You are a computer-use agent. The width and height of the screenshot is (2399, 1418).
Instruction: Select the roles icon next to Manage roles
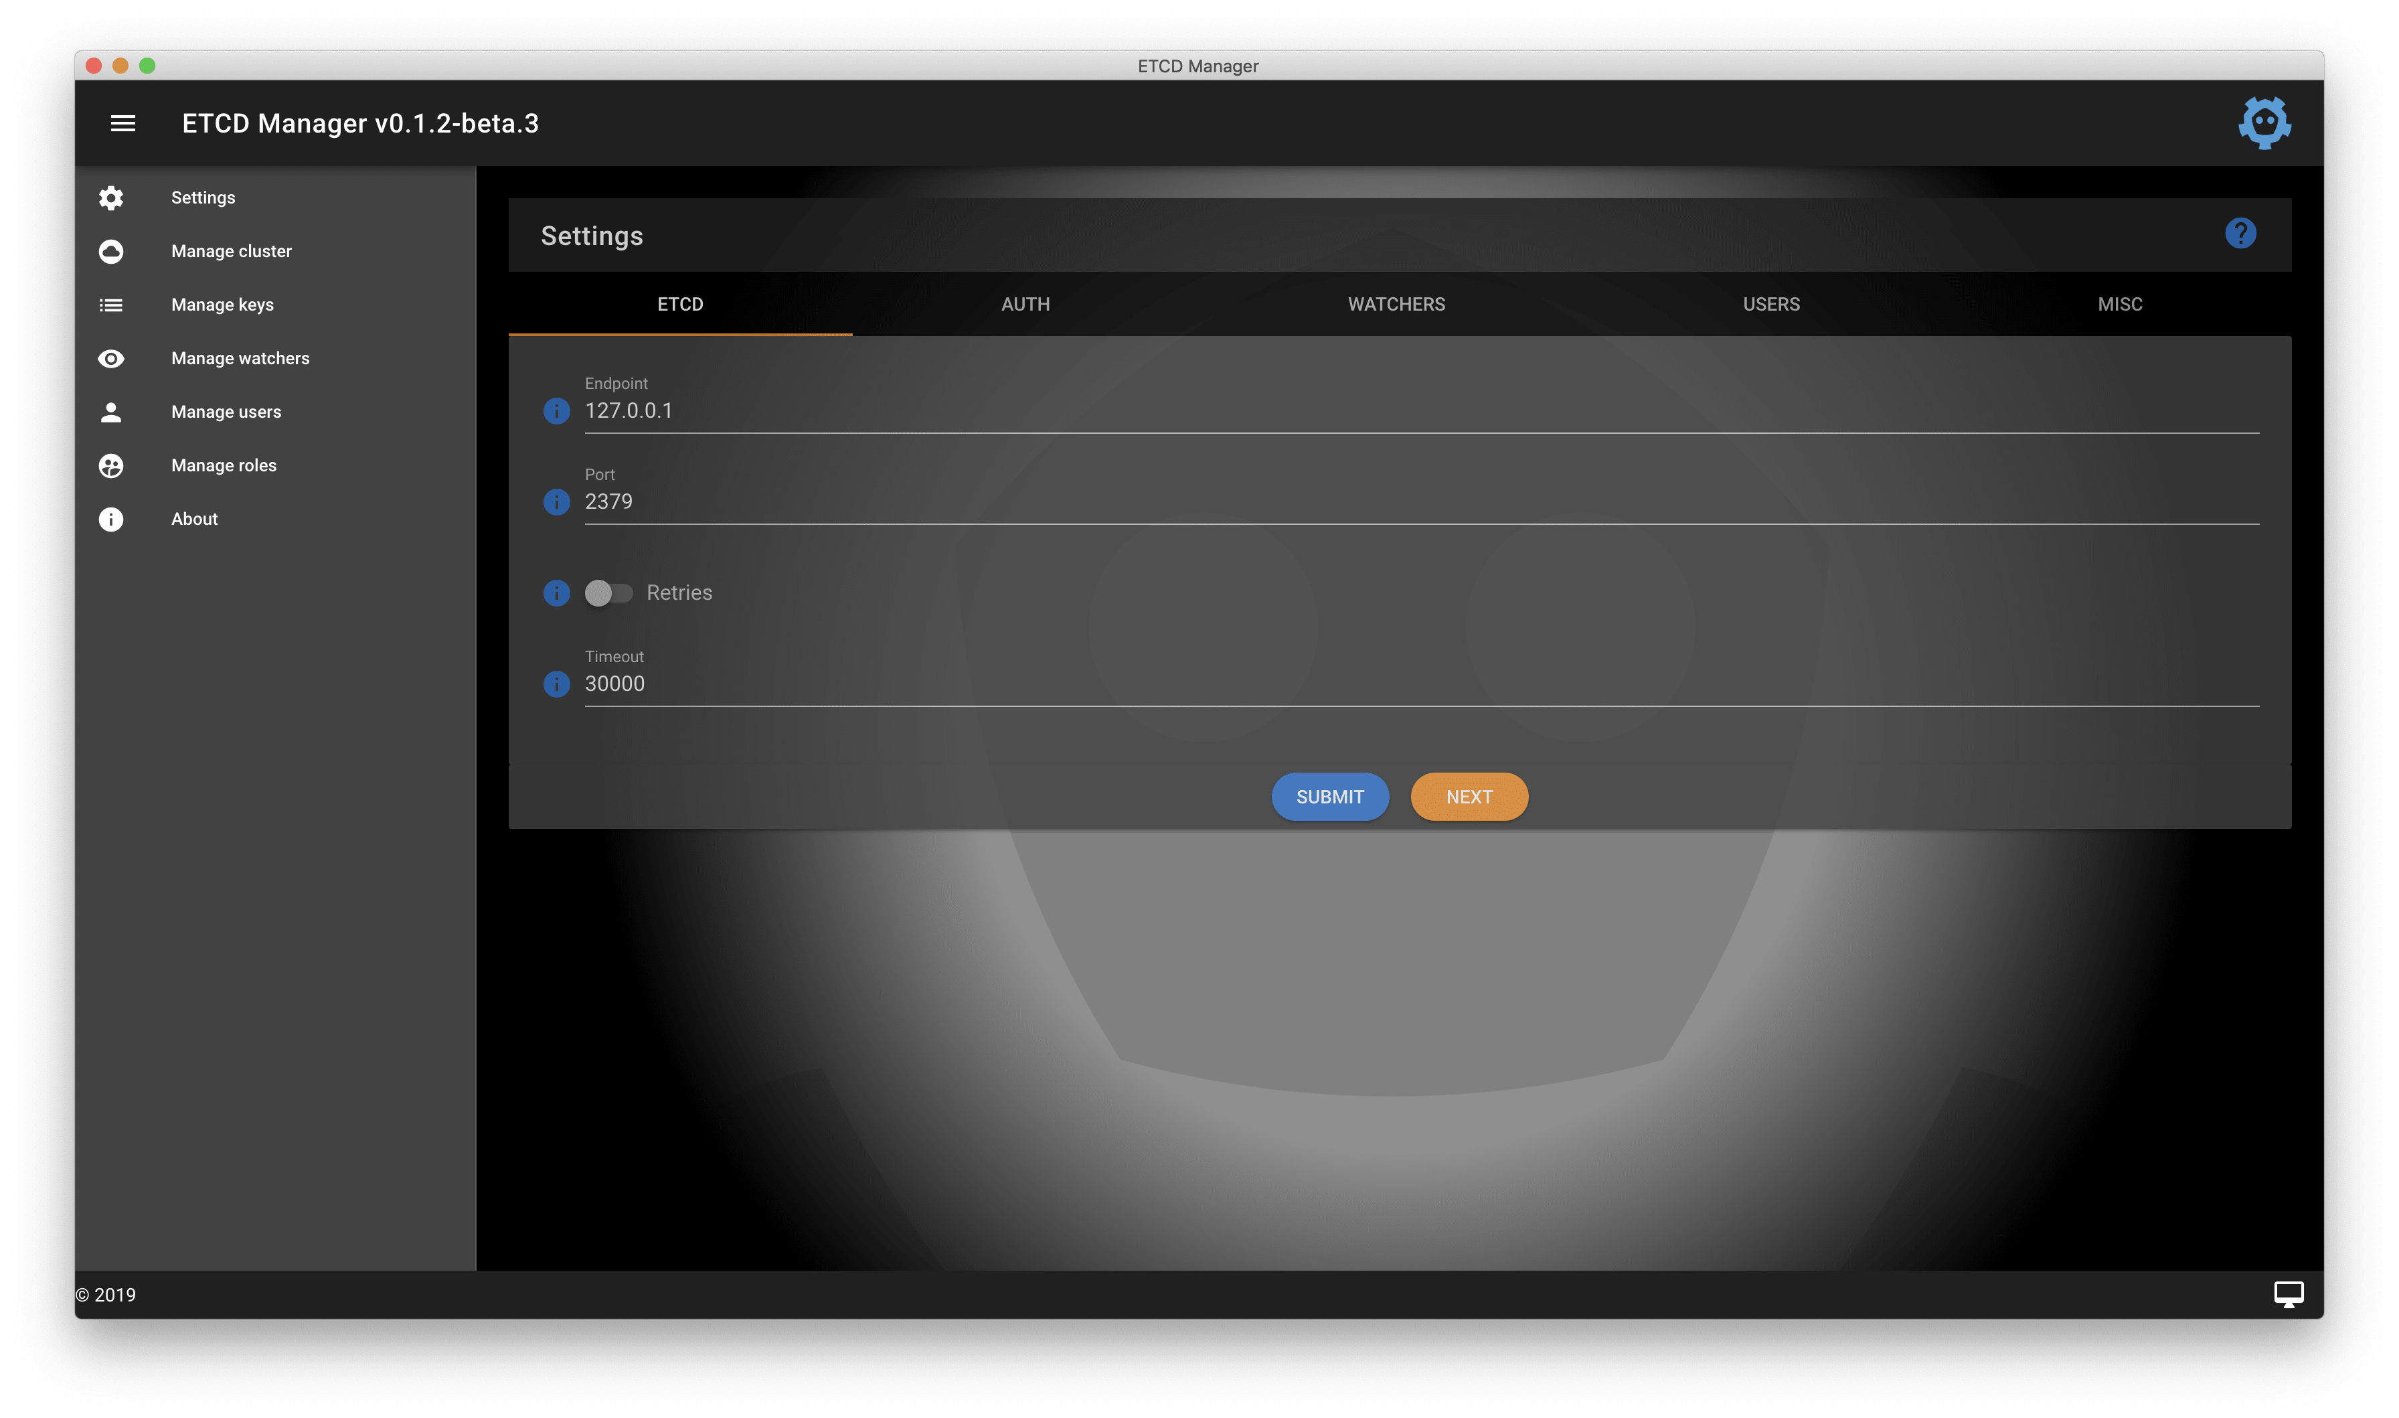click(x=111, y=465)
